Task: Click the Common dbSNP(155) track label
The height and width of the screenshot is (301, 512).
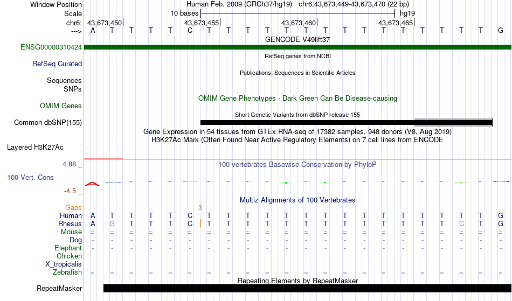Action: [47, 123]
